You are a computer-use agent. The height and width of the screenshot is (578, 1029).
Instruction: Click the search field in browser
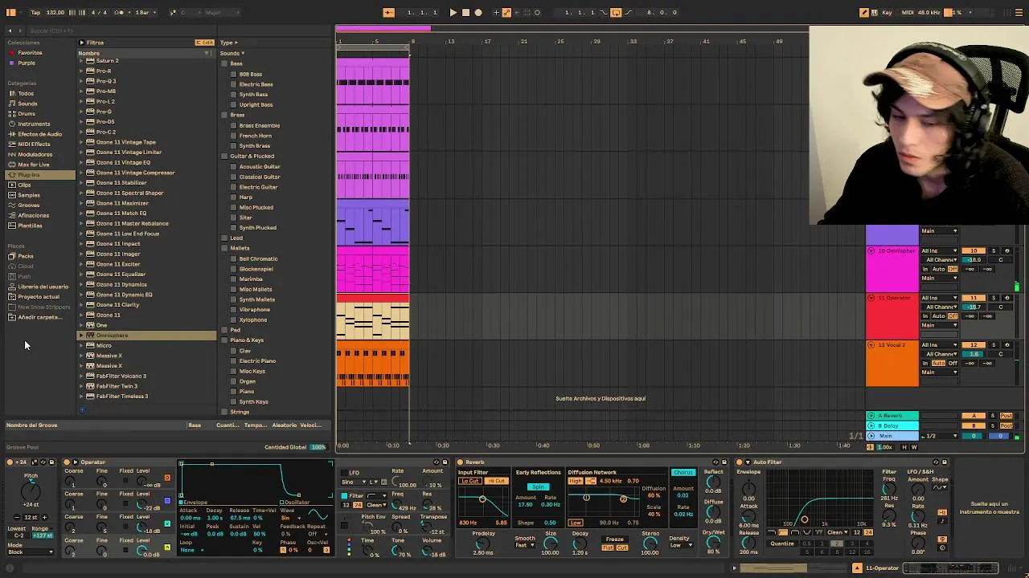coord(121,31)
